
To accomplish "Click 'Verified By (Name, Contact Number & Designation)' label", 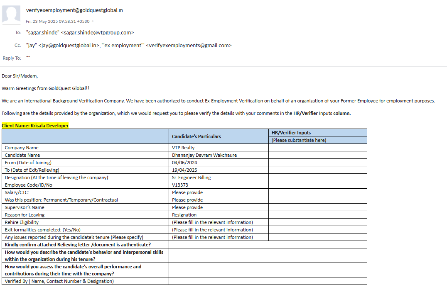I will 59,281.
